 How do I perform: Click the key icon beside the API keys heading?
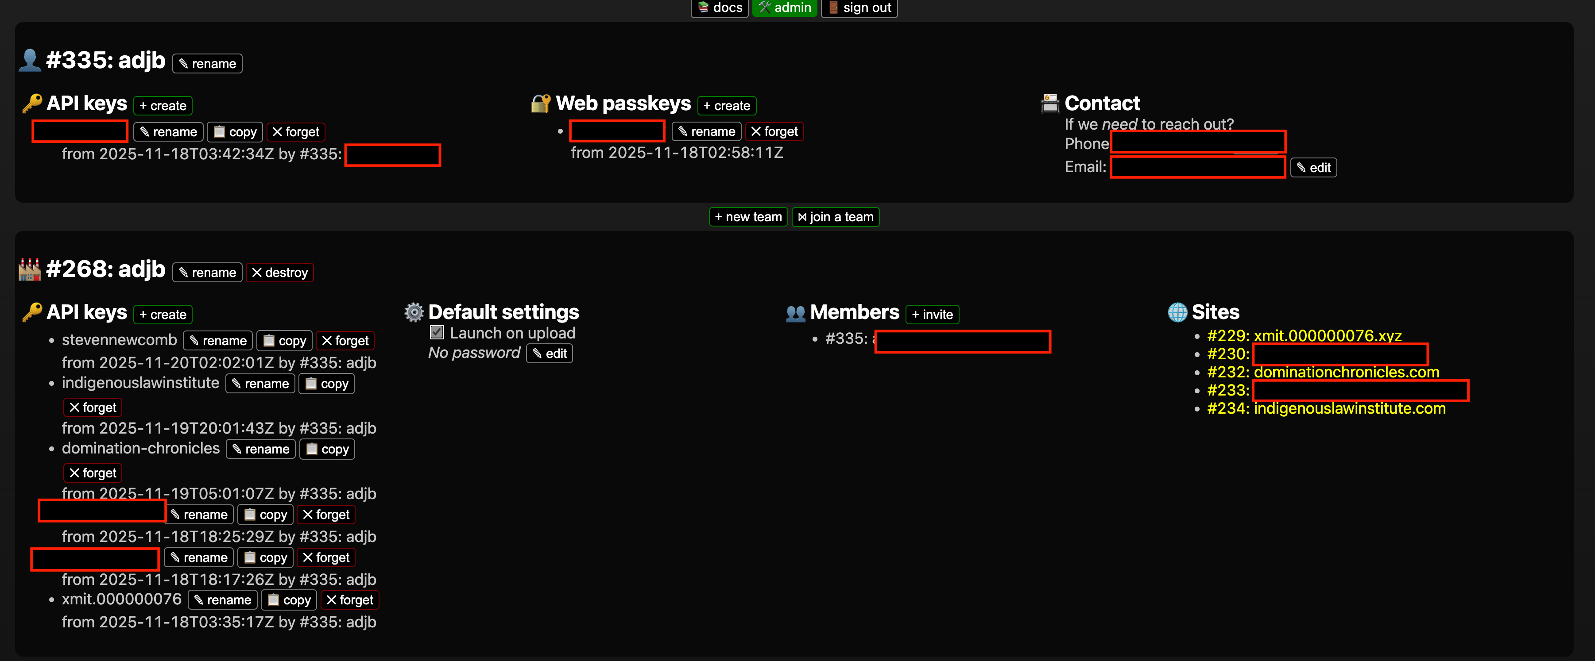click(x=33, y=104)
